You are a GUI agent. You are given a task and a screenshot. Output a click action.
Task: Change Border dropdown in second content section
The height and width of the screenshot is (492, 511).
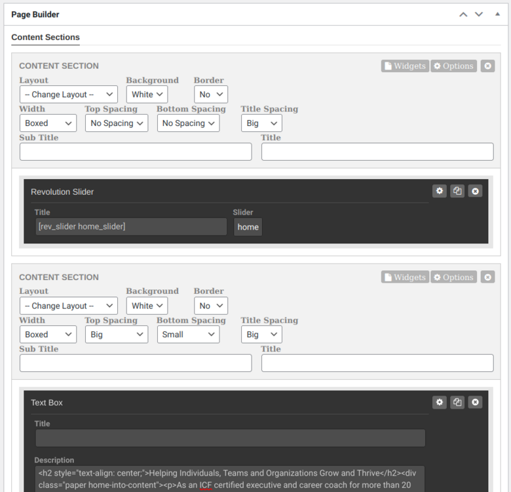[x=211, y=306]
